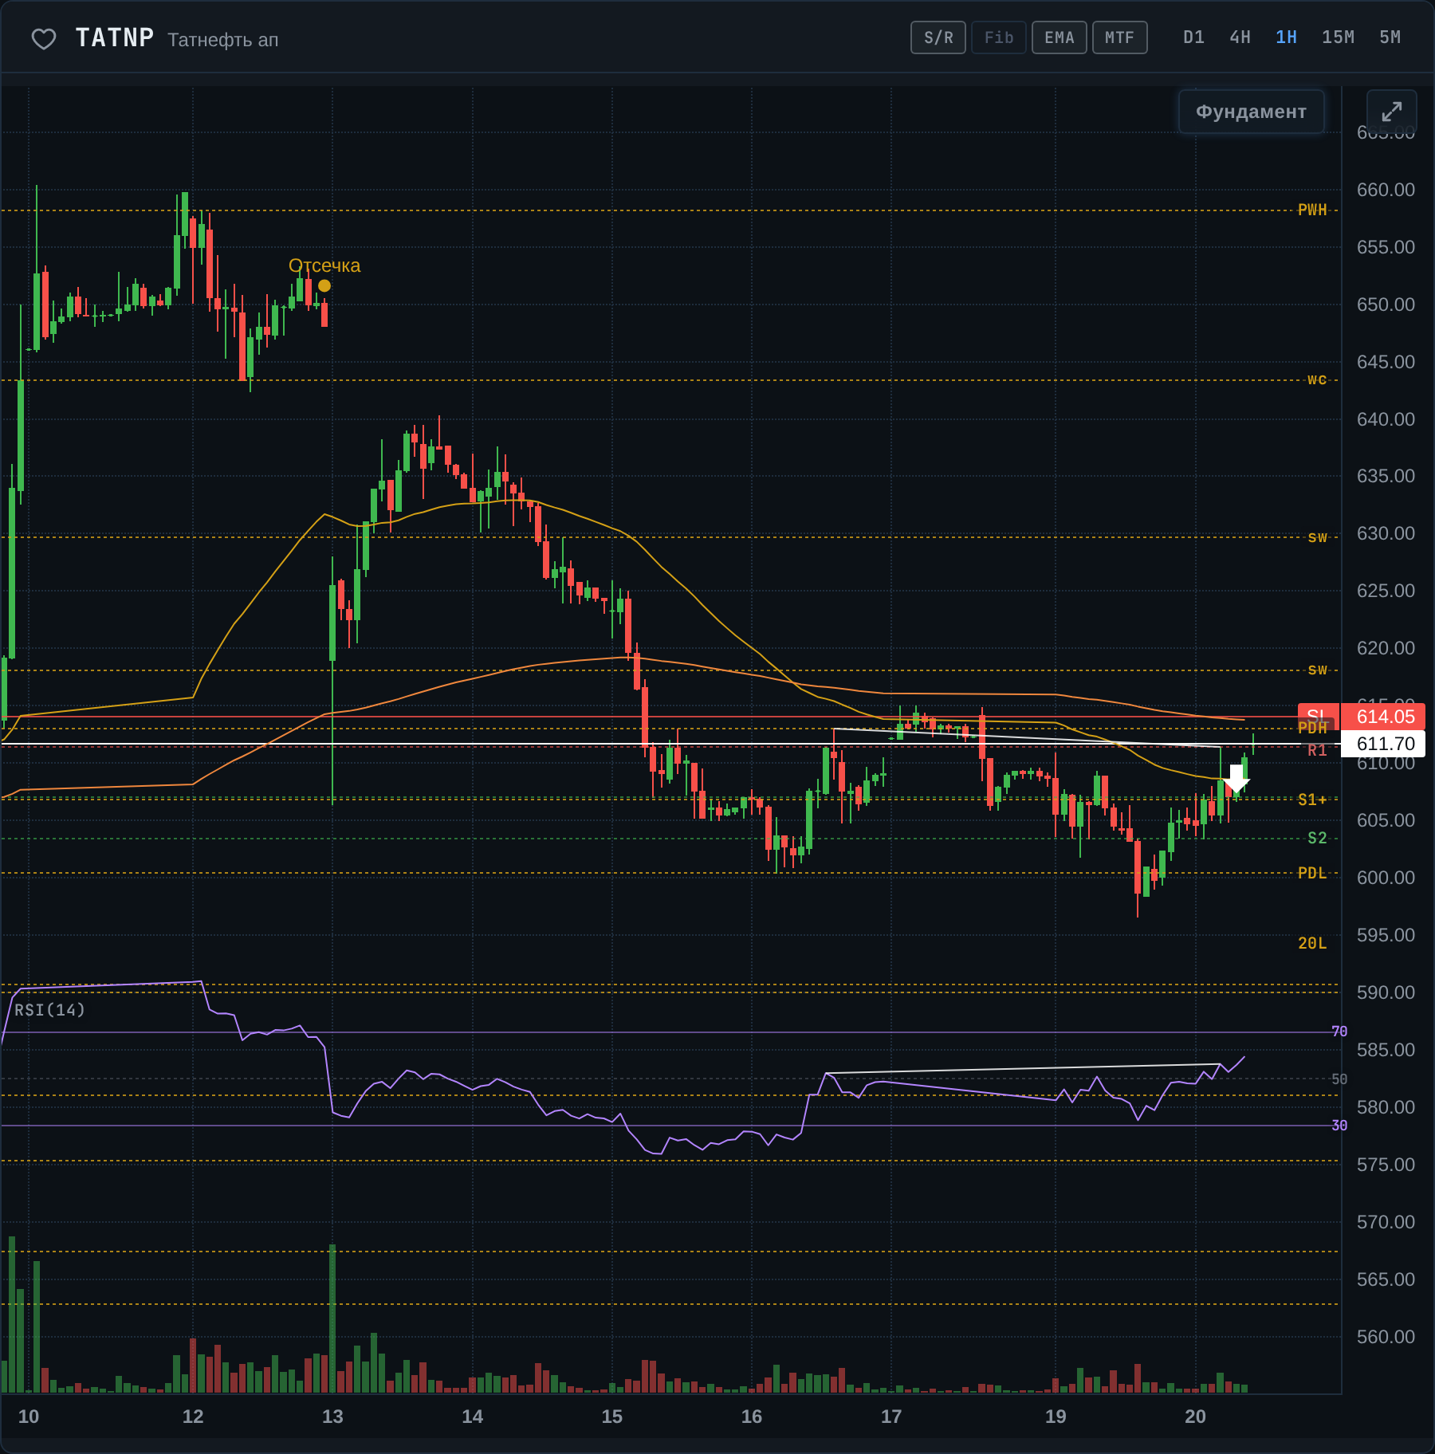This screenshot has height=1454, width=1435.
Task: Click date label 13 on time axis
Action: [332, 1417]
